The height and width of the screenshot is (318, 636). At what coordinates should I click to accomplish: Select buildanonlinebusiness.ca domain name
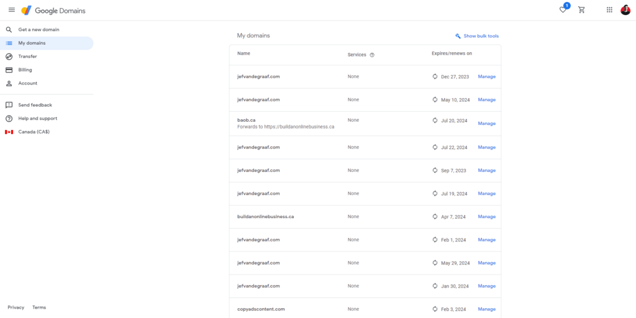point(266,217)
